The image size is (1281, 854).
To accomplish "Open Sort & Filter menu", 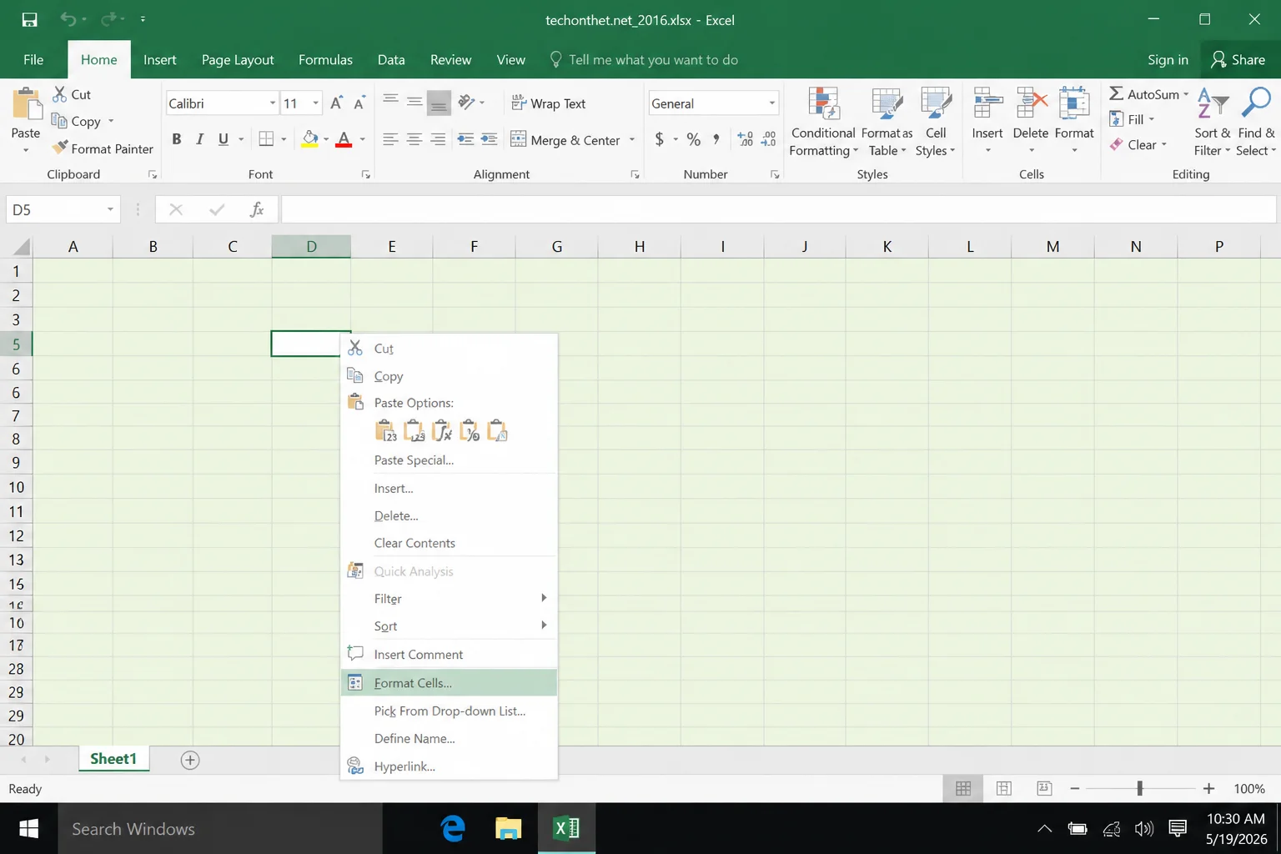I will coord(1213,123).
